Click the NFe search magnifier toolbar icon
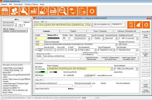The width and height of the screenshot is (152, 100). click(63, 11)
